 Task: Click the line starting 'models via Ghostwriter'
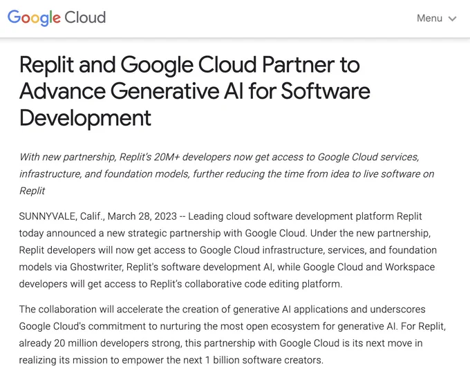coord(227,267)
